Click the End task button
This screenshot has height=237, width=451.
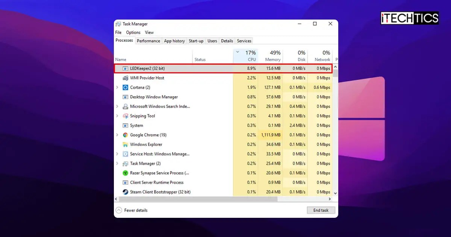point(321,210)
